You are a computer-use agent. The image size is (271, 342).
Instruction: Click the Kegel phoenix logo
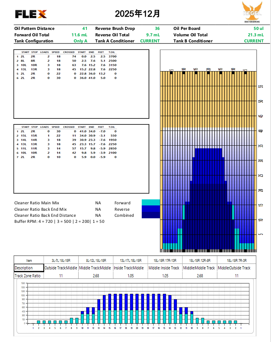point(251,11)
